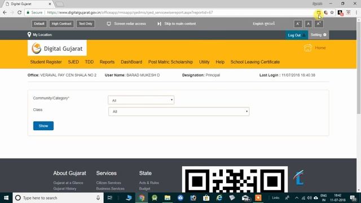361x203 pixels.
Task: Click the Links toolbar in taskbar
Action: [x=275, y=198]
